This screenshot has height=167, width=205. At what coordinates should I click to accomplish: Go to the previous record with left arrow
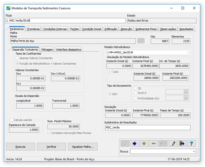coord(125,144)
